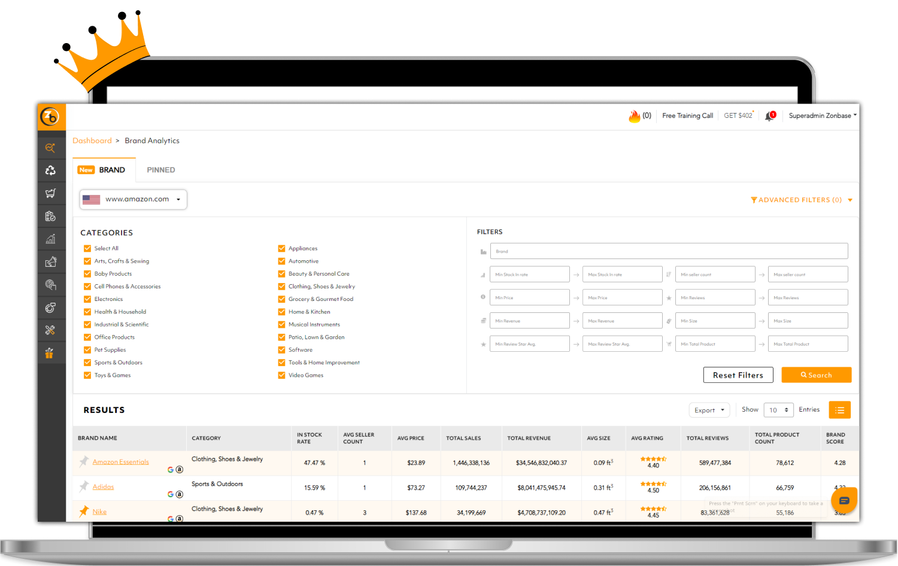Click the Reset Filters button

point(738,375)
